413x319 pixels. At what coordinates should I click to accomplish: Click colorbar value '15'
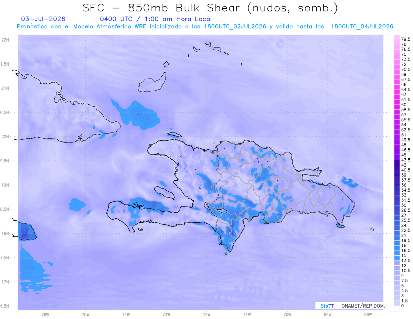point(404,255)
